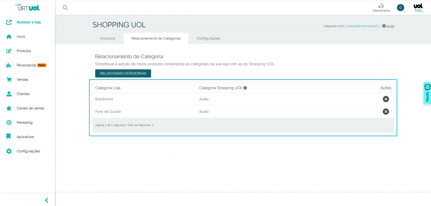
Task: Open Personalizar menu item
Action: [x=27, y=65]
